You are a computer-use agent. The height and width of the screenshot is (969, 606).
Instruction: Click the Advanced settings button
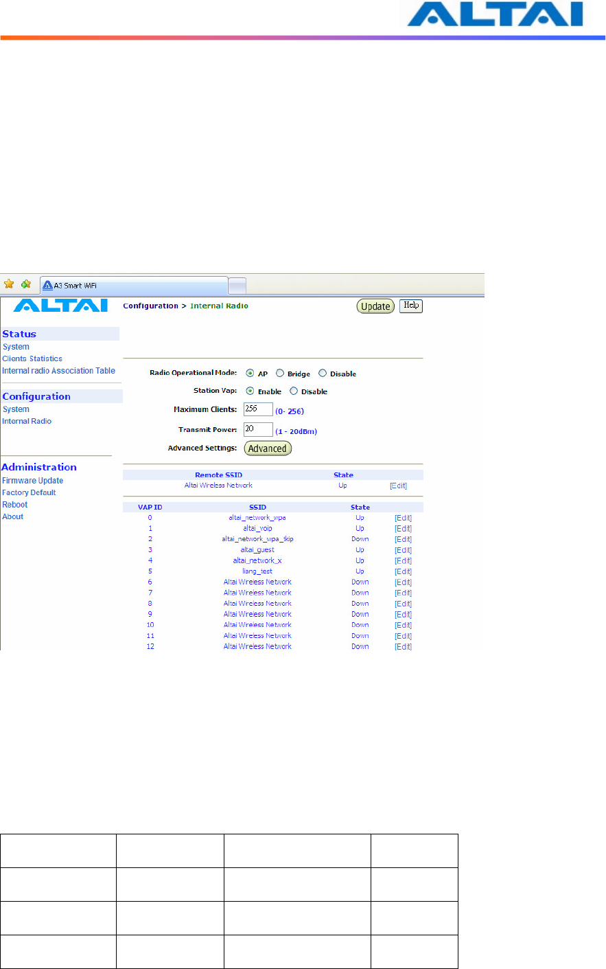(268, 448)
